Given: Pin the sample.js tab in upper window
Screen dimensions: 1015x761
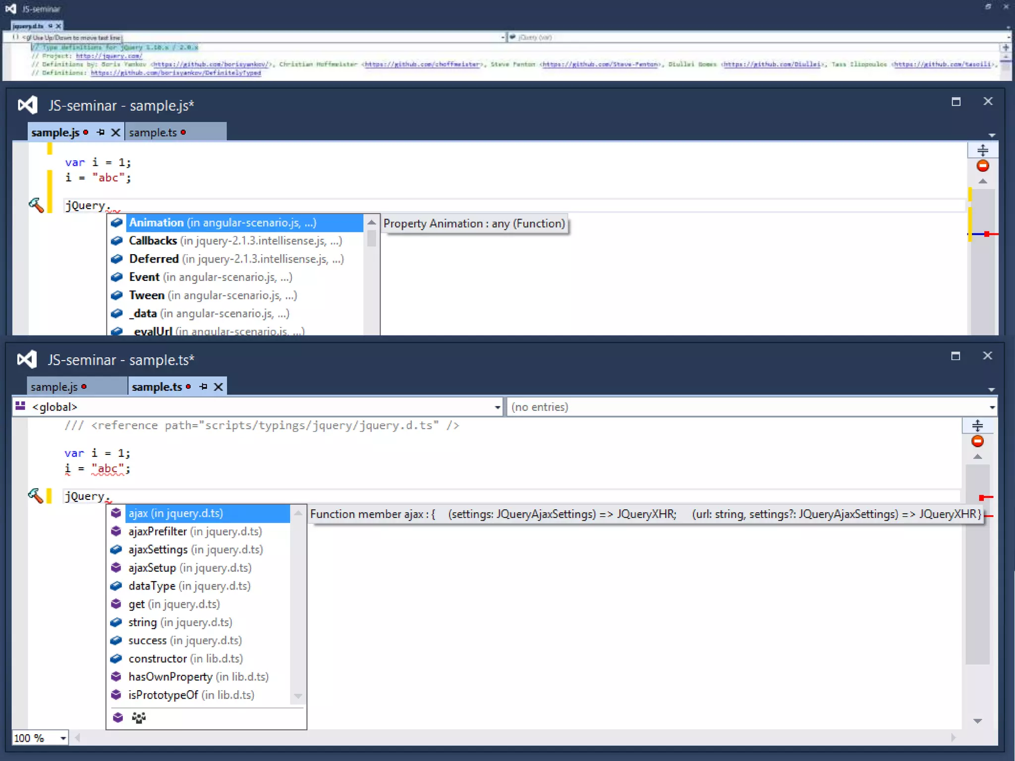Looking at the screenshot, I should [x=101, y=132].
